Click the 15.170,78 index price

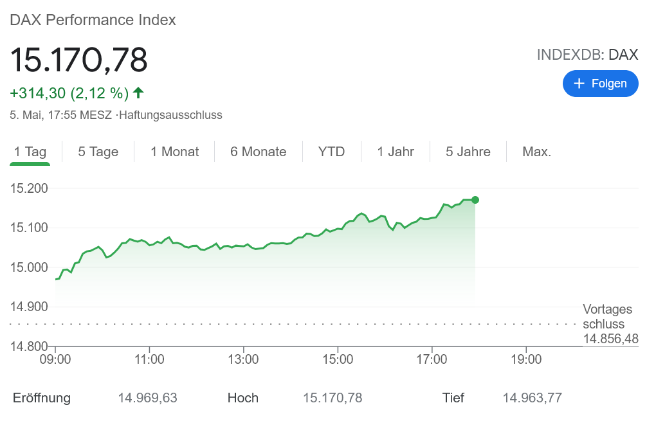coord(78,60)
